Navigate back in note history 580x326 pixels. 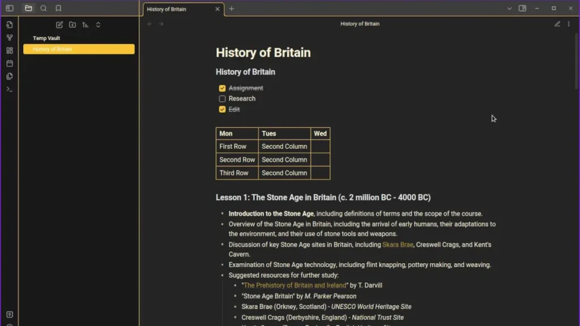tap(150, 24)
